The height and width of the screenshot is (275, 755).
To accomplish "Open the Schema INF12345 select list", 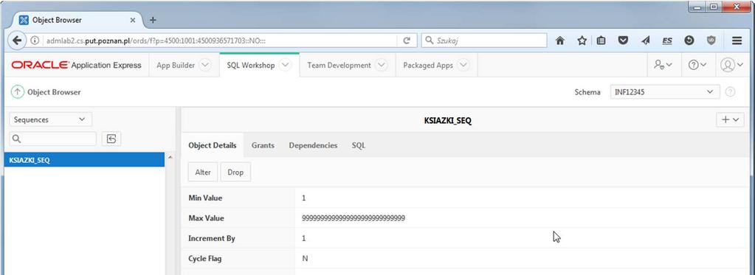I will pos(664,92).
